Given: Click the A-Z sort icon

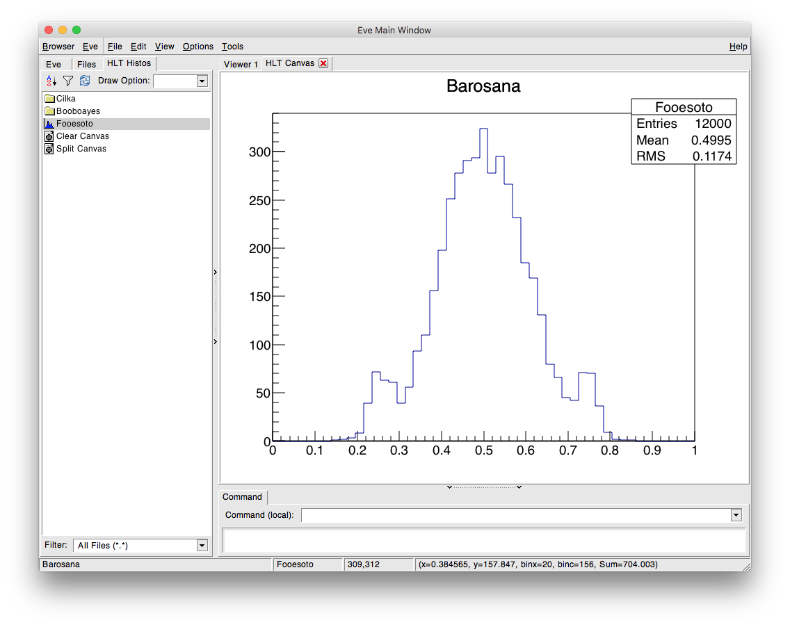Looking at the screenshot, I should pyautogui.click(x=50, y=81).
